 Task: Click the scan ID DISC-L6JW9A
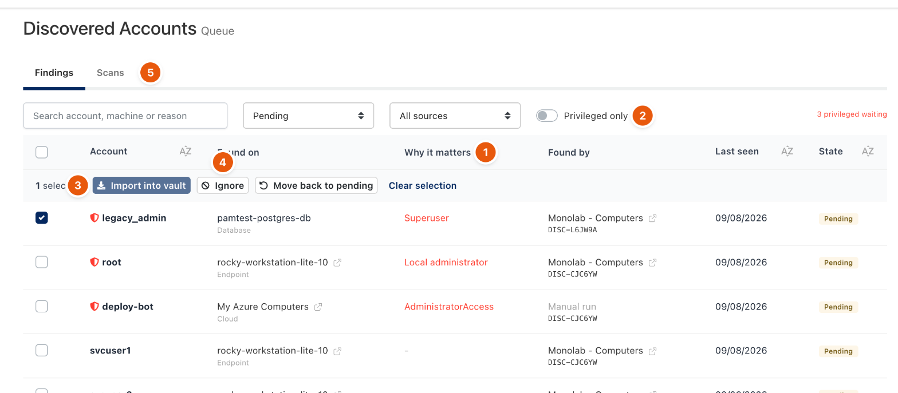coord(573,230)
